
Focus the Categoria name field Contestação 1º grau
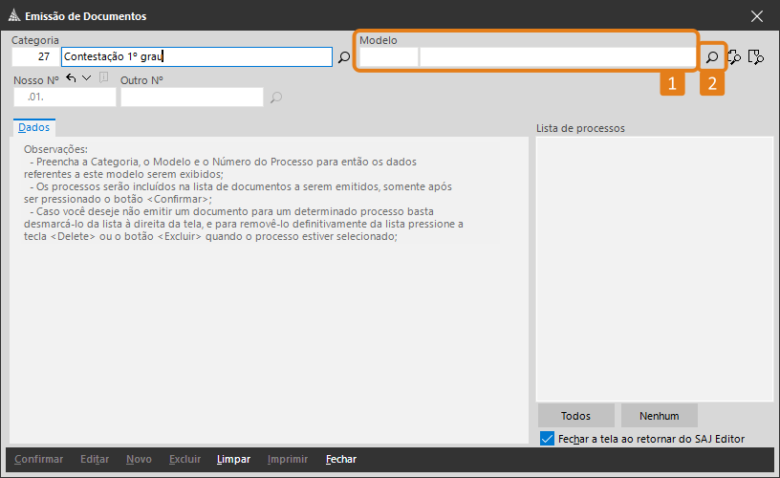pos(196,57)
